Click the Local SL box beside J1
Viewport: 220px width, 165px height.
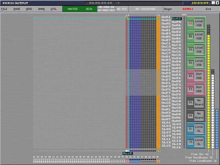click(x=199, y=142)
